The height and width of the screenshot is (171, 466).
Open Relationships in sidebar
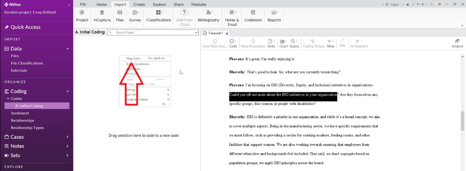coord(23,121)
